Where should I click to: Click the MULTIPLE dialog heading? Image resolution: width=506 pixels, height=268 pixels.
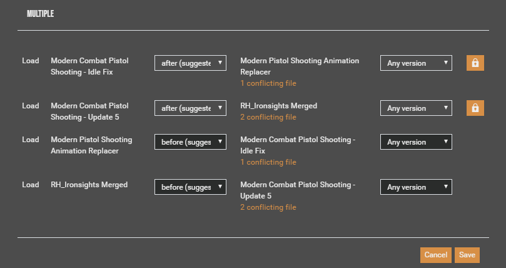pyautogui.click(x=40, y=14)
